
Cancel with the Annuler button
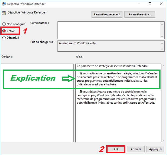136,149
